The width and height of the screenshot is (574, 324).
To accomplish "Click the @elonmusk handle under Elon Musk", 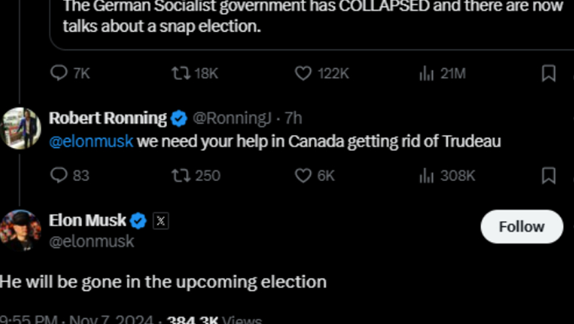I will point(92,241).
